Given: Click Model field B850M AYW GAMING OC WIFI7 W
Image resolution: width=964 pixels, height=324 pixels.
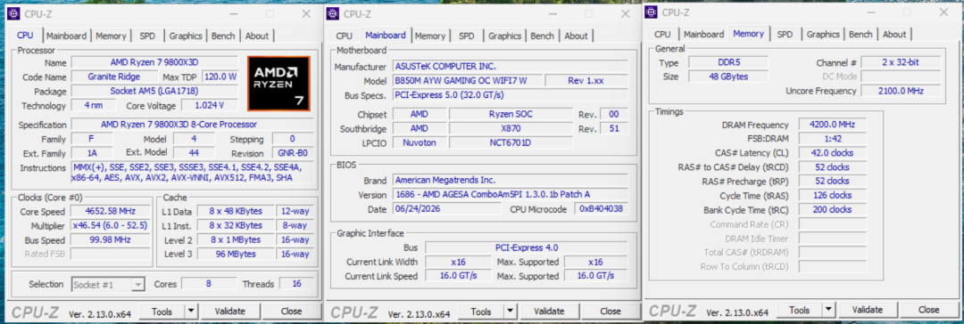Looking at the screenshot, I should click(468, 81).
